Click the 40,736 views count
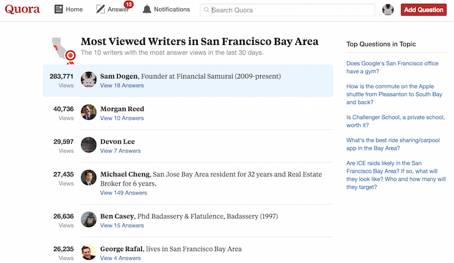Viewport: 454px width, 263px height. tap(64, 109)
